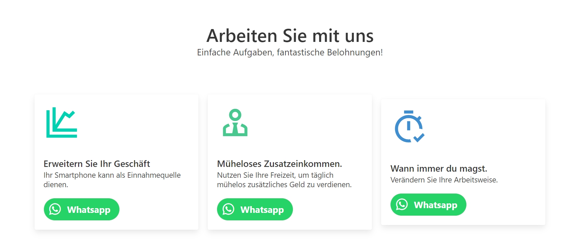The width and height of the screenshot is (584, 247).
Task: Click 'Whatsapp' label in the right card
Action: click(x=436, y=205)
